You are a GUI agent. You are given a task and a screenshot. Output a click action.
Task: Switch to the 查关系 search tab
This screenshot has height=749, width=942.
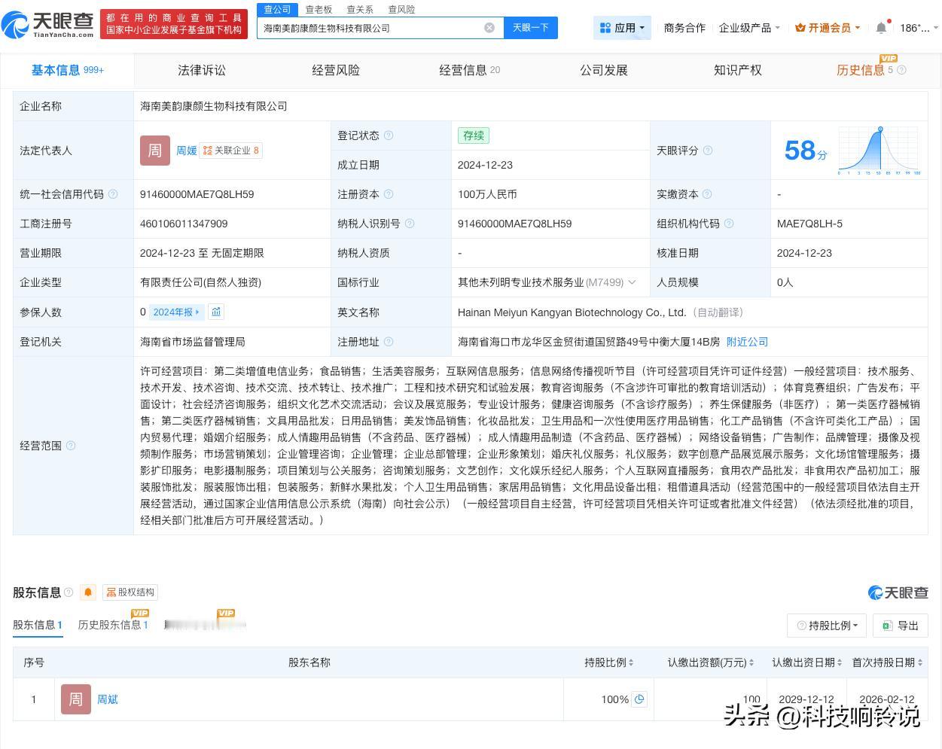click(360, 9)
